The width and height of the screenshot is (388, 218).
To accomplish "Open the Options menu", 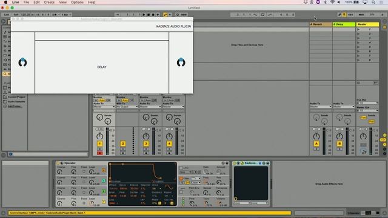I will [x=77, y=2].
